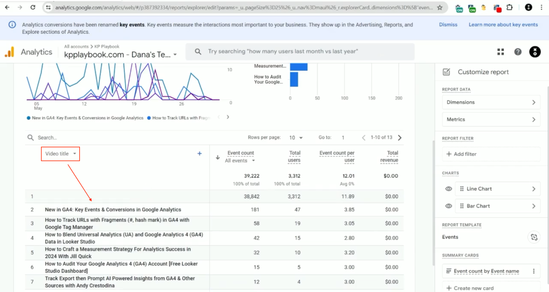Viewport: 549px width, 292px height.
Task: Click the Go to page number field
Action: (x=343, y=138)
